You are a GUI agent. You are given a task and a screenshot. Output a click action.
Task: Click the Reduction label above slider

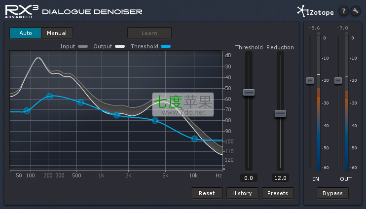point(280,47)
